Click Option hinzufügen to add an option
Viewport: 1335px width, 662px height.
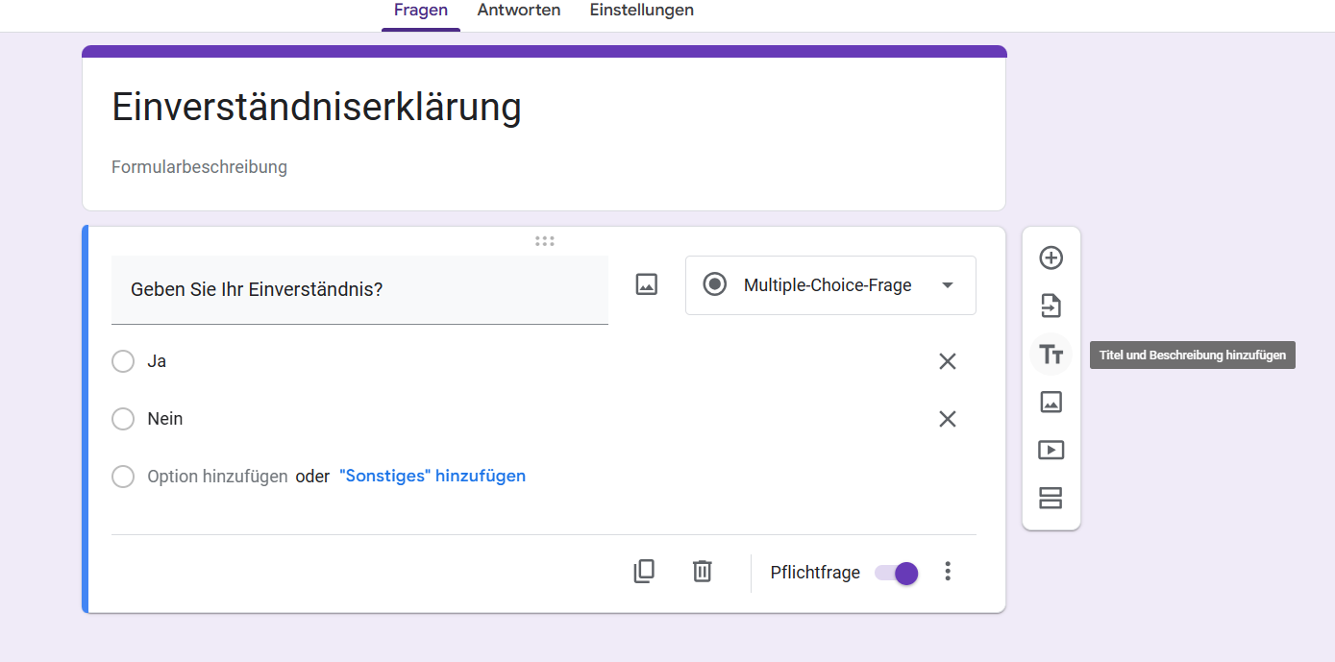pos(217,477)
